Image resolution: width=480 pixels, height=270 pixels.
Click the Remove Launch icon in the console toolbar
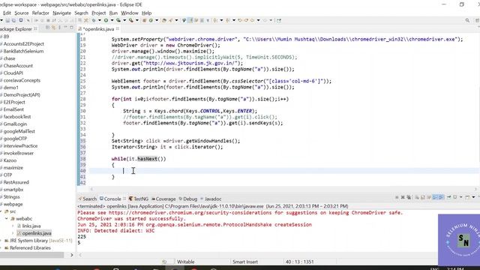click(x=403, y=197)
